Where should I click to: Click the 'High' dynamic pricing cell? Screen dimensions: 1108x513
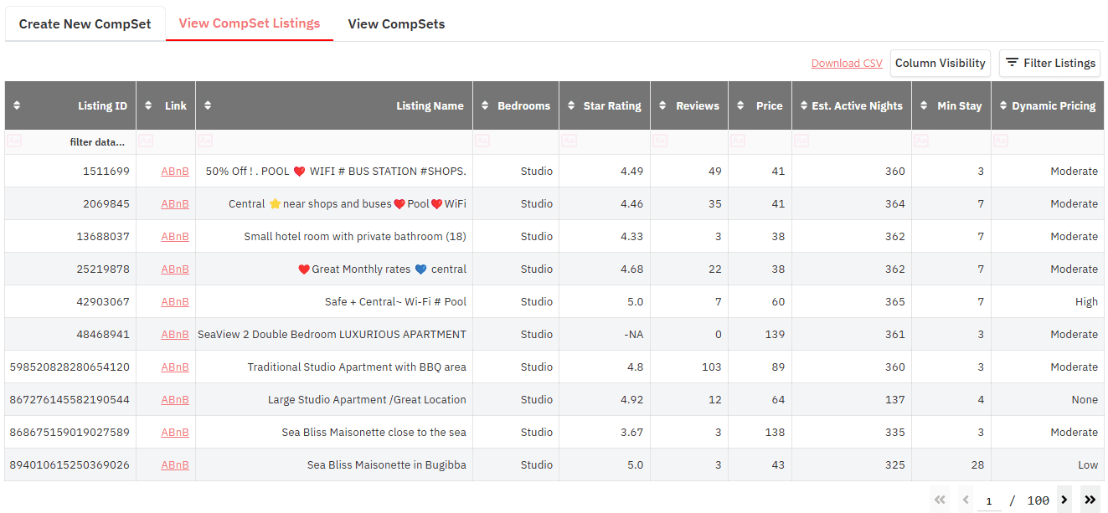(x=1048, y=301)
